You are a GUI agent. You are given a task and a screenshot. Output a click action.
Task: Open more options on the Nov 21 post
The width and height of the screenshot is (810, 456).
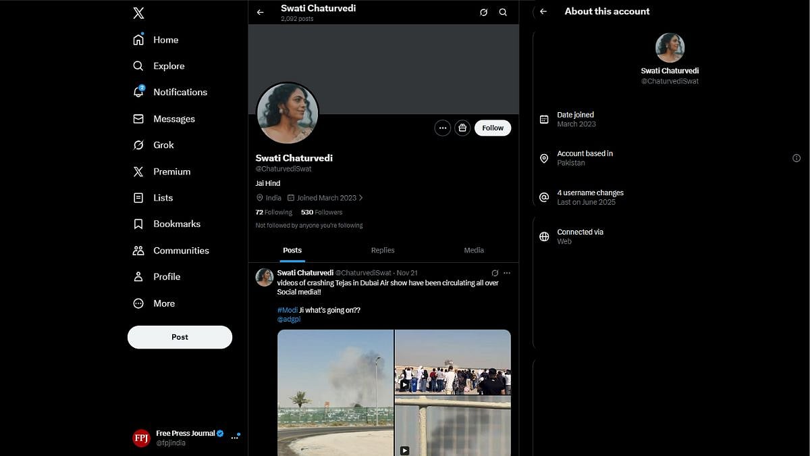(507, 272)
